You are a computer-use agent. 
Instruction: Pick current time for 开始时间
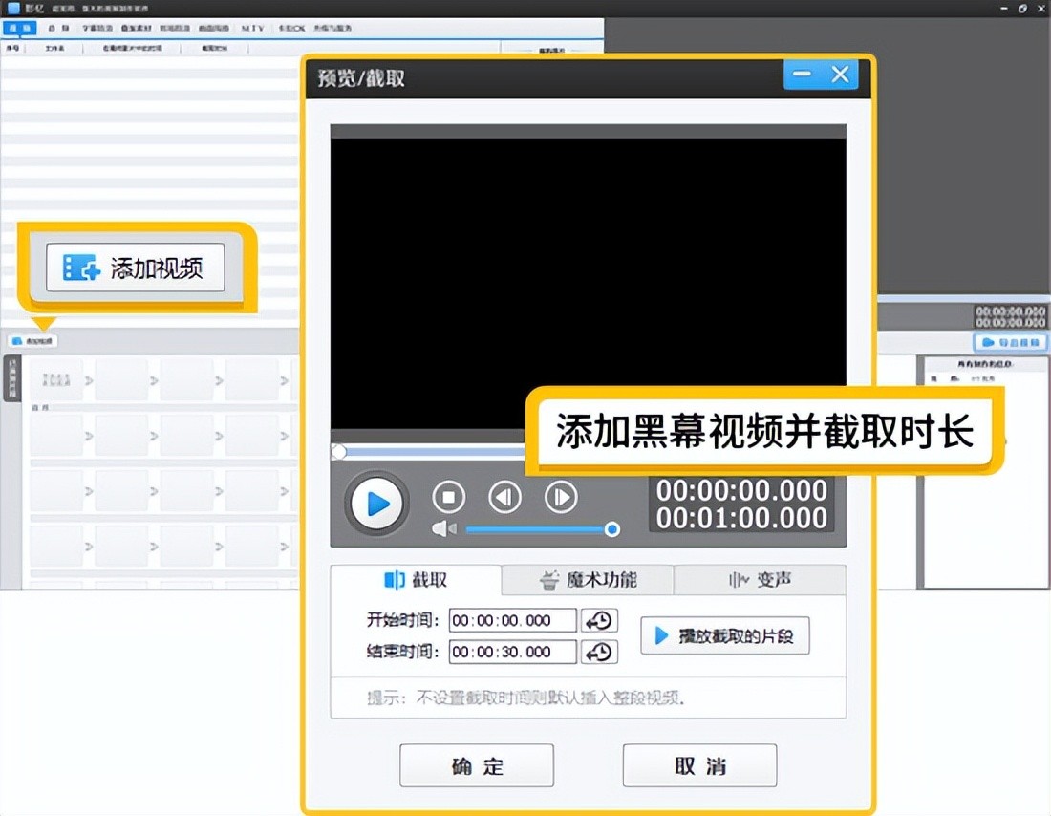(599, 621)
